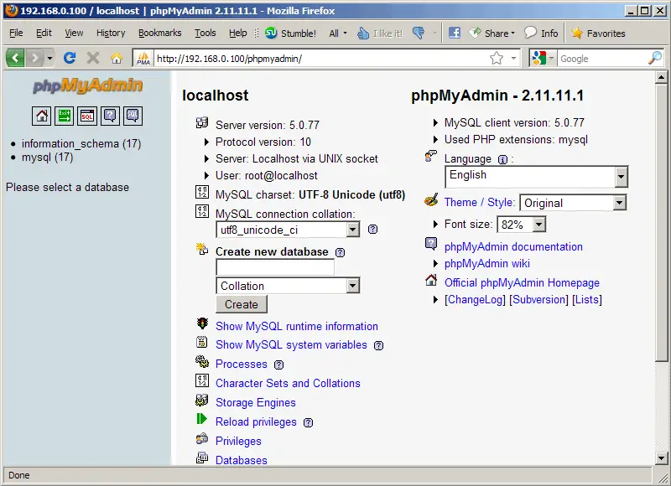671x486 pixels.
Task: Open phpMyAdmin documentation icon in sidebar
Action: pyautogui.click(x=110, y=116)
